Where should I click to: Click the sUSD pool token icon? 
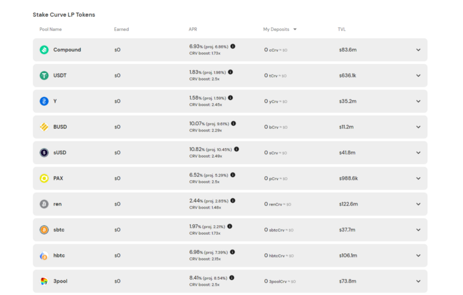(44, 153)
